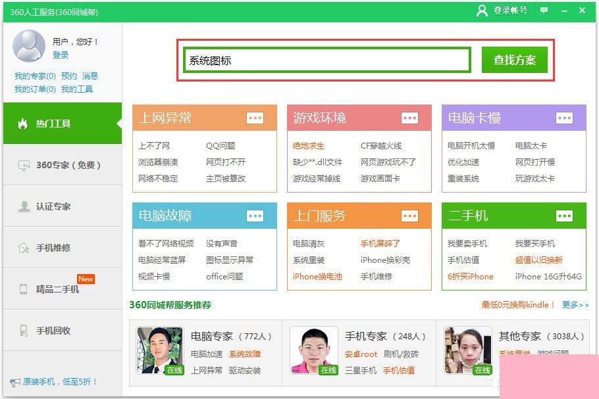Click 更多>> link in service recommendations
This screenshot has width=599, height=399.
tap(575, 305)
